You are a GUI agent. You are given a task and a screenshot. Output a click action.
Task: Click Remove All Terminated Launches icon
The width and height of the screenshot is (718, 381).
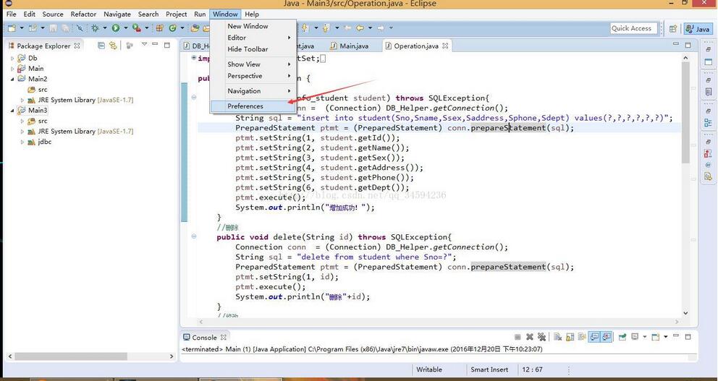point(541,337)
